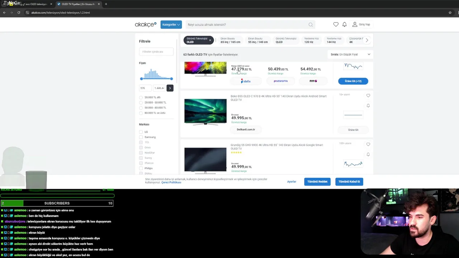The height and width of the screenshot is (258, 459).
Task: Check the Philips brand filter
Action: pos(141,168)
